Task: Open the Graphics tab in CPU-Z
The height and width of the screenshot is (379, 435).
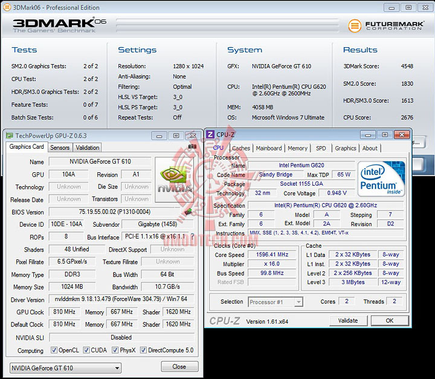Action: pyautogui.click(x=346, y=148)
